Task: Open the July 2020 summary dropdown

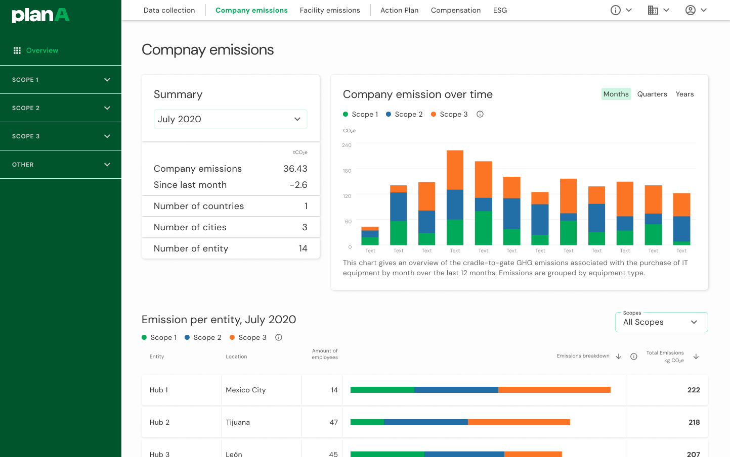Action: (x=230, y=119)
